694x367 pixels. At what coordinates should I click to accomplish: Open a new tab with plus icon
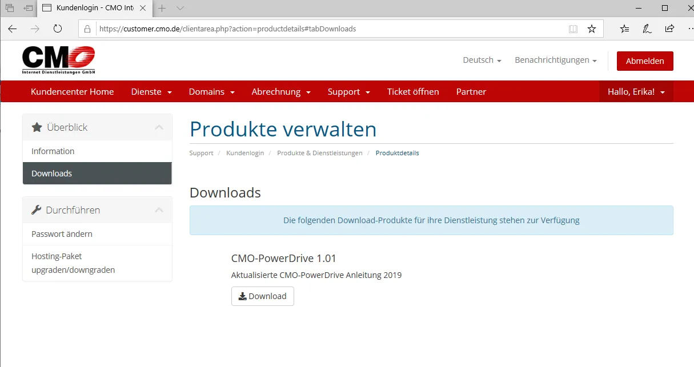pyautogui.click(x=162, y=8)
